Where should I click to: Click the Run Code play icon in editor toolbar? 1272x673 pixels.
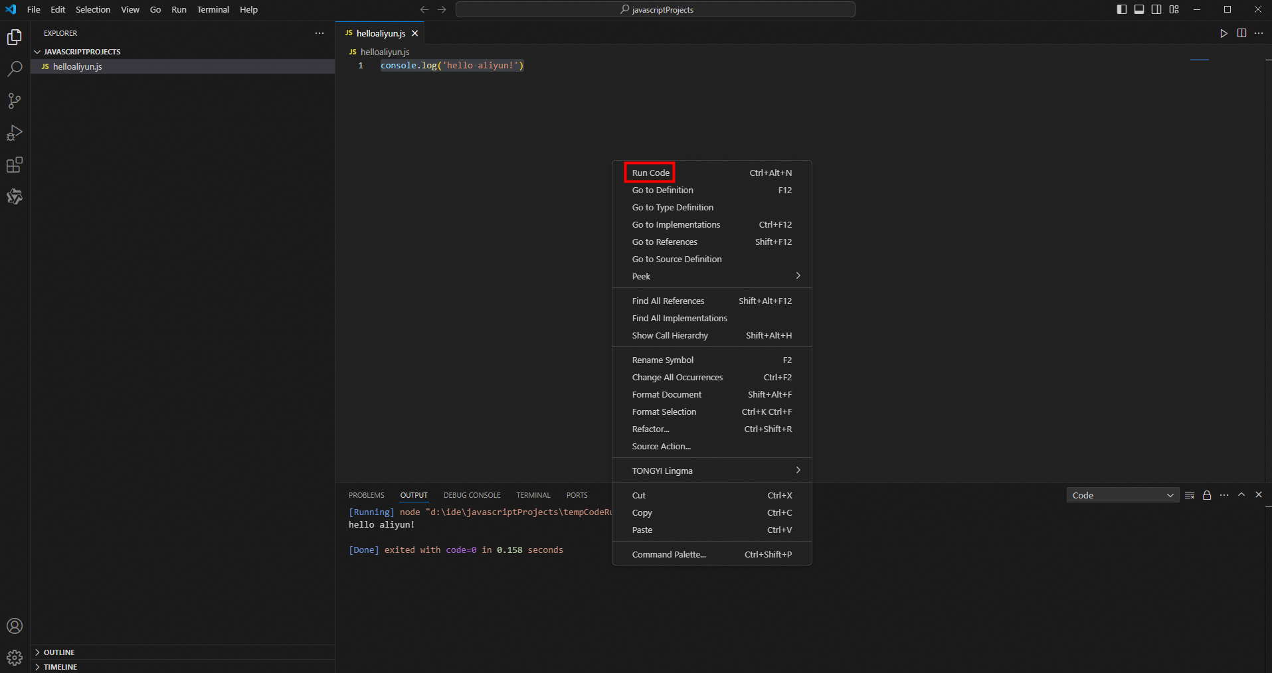coord(1224,33)
